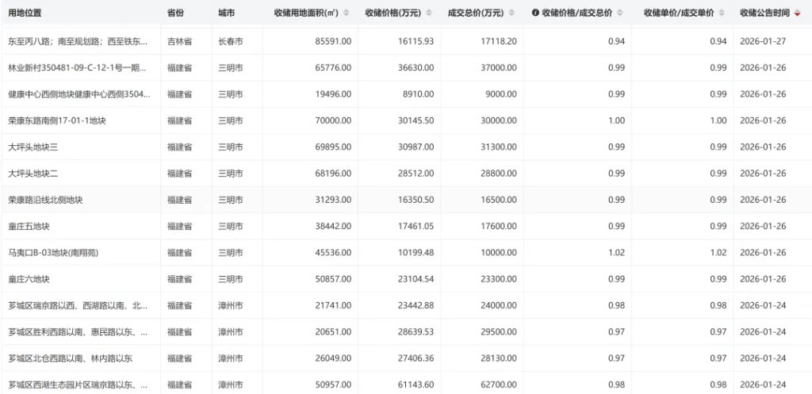The height and width of the screenshot is (394, 812).
Task: Open the 童庄五地块 record
Action: [29, 227]
